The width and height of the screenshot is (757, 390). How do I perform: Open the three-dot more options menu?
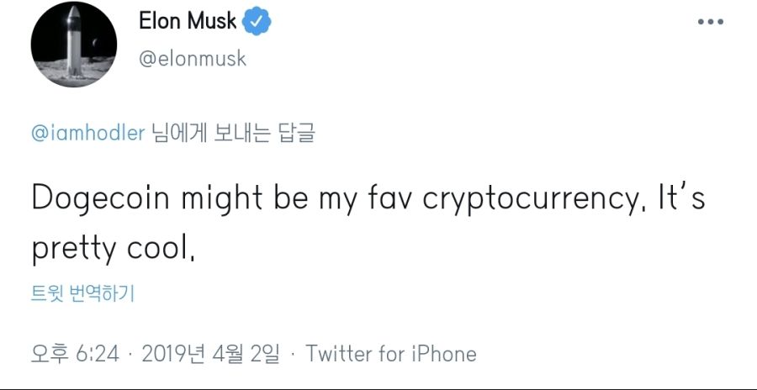pyautogui.click(x=710, y=21)
